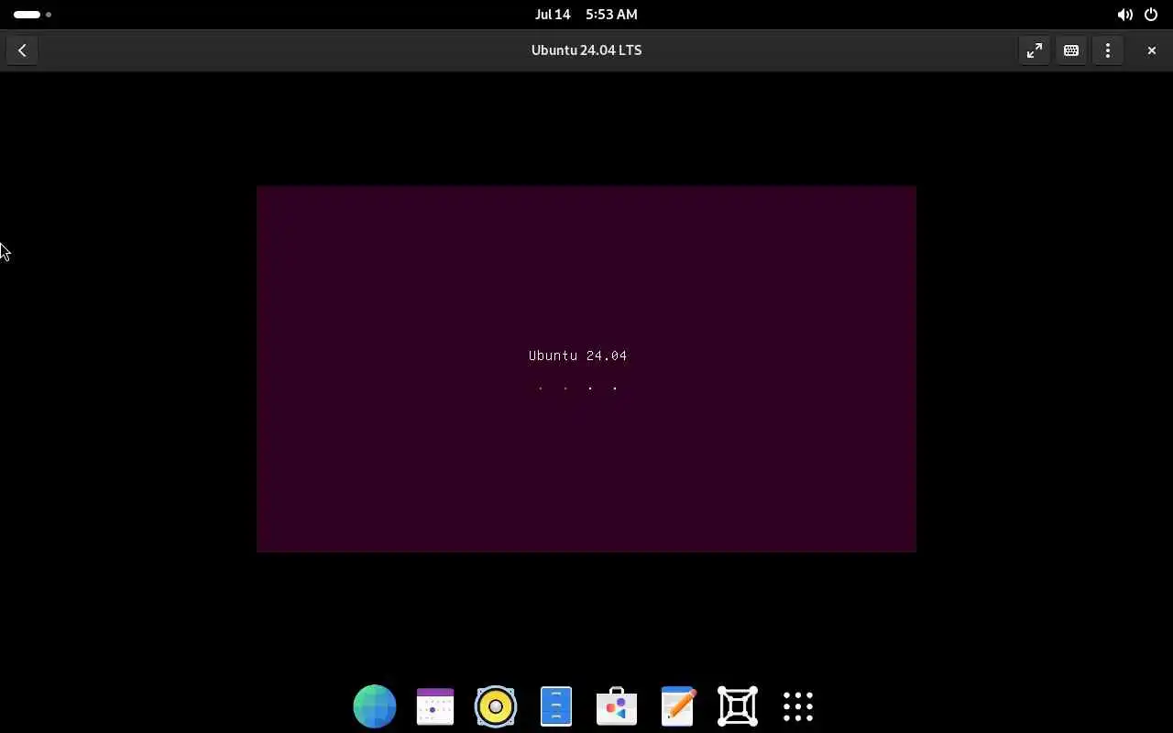Show all applications grid
This screenshot has height=733, width=1173.
point(798,706)
